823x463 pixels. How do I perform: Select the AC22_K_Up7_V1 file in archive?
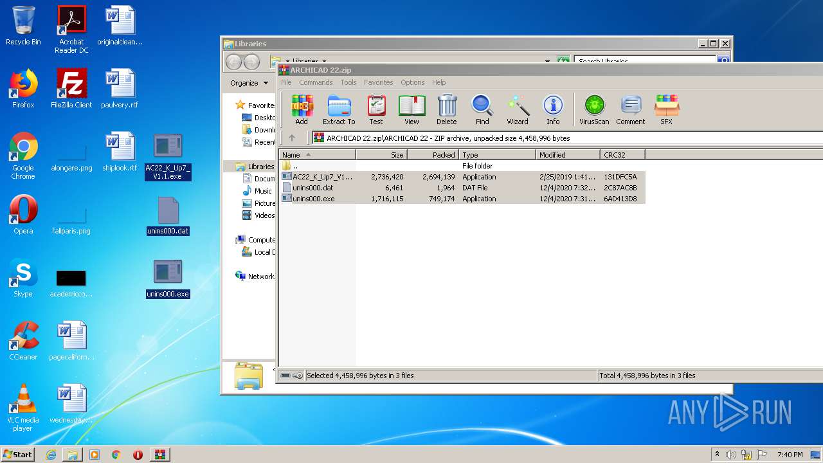462,177
